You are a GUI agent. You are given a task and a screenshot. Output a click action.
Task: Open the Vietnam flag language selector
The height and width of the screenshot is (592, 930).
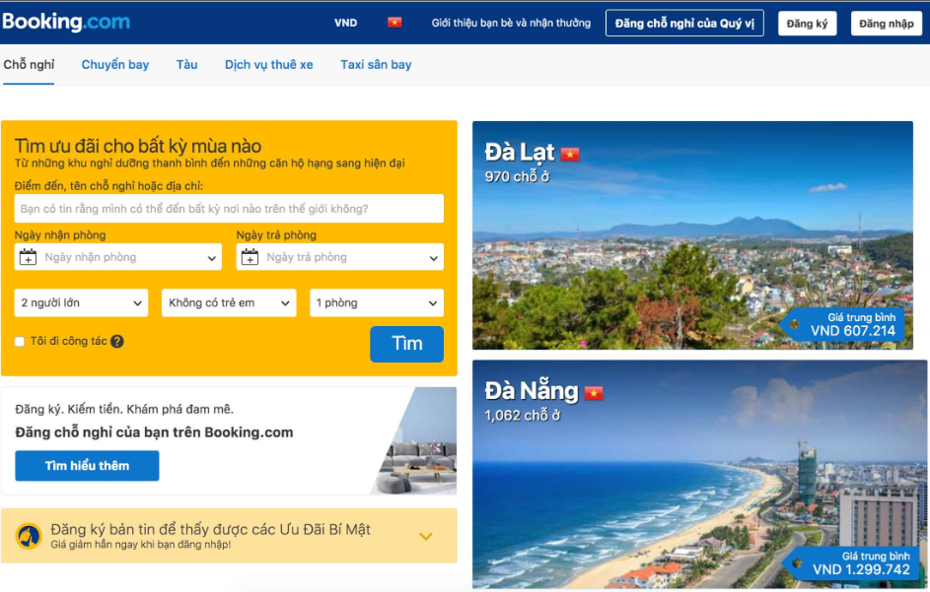[394, 23]
